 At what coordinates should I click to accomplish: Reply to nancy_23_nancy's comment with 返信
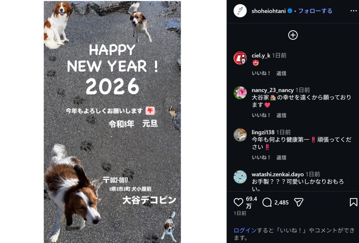coord(281,115)
